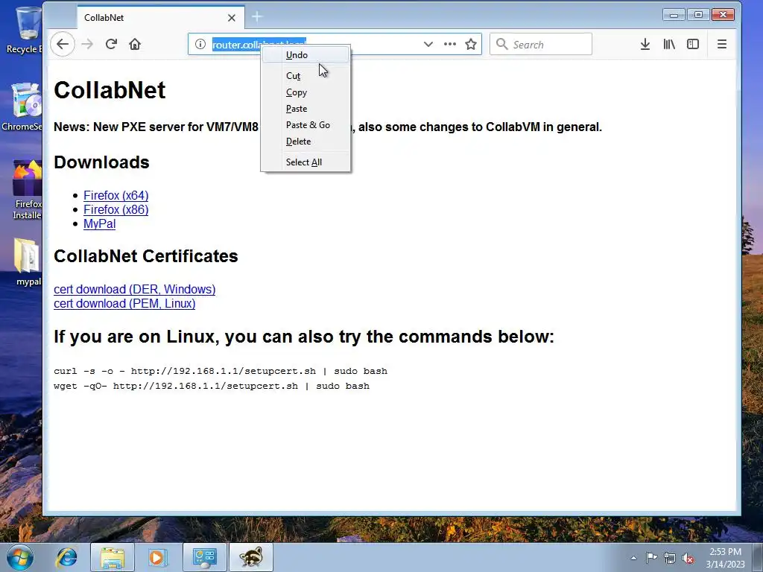
Task: Open the Control Panel taskbar item
Action: [204, 557]
